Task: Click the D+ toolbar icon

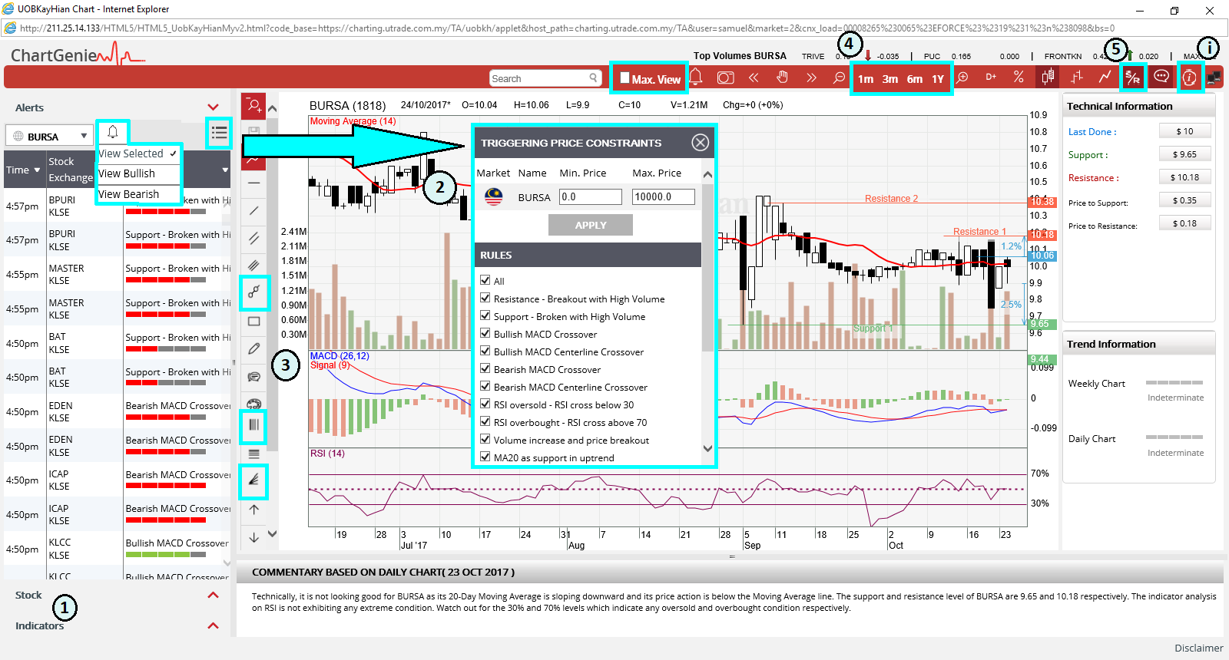Action: click(x=991, y=78)
